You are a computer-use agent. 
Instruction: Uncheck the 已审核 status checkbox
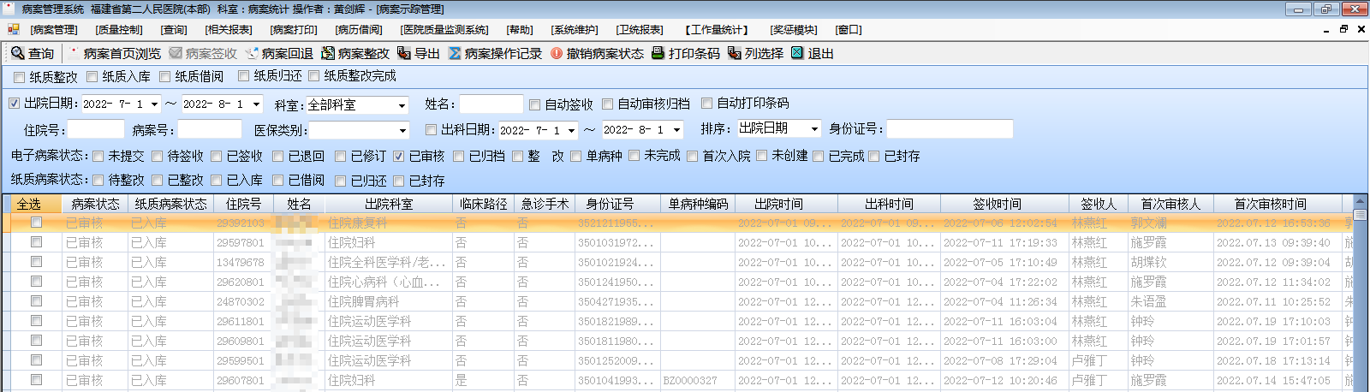click(398, 156)
